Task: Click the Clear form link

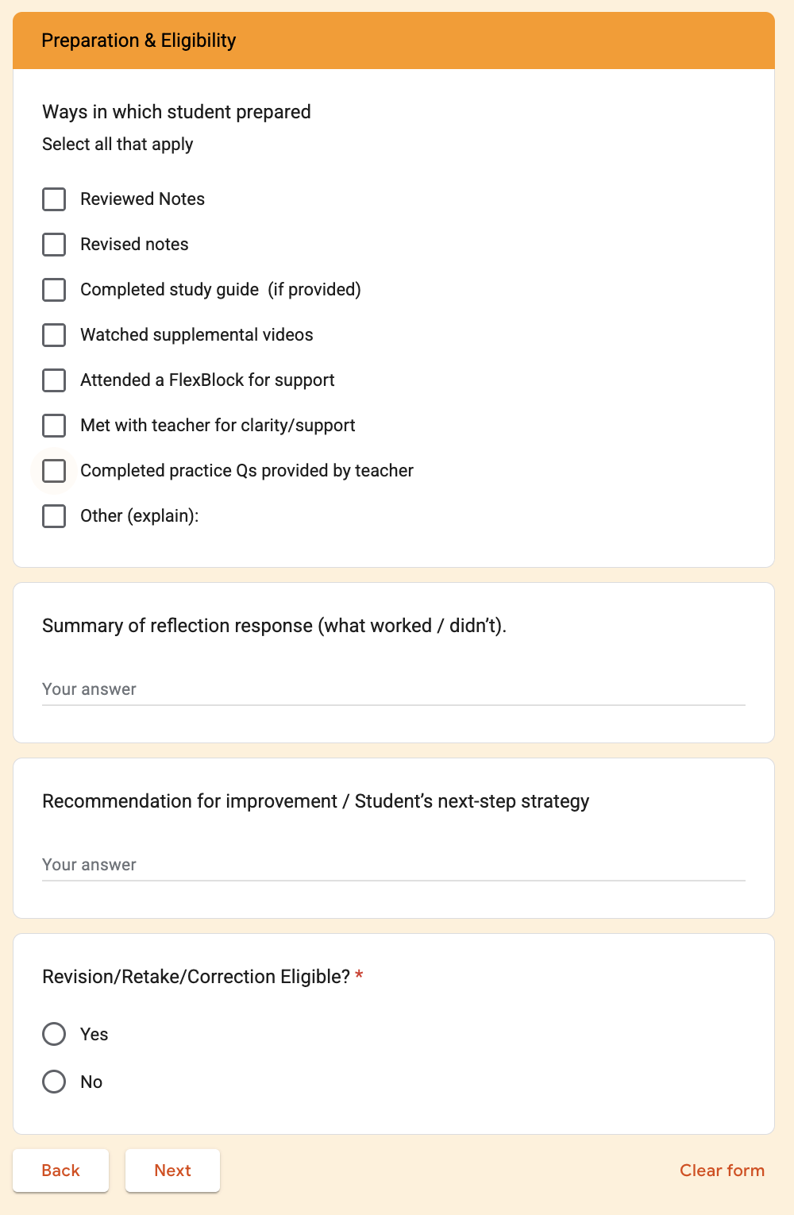Action: click(722, 1171)
